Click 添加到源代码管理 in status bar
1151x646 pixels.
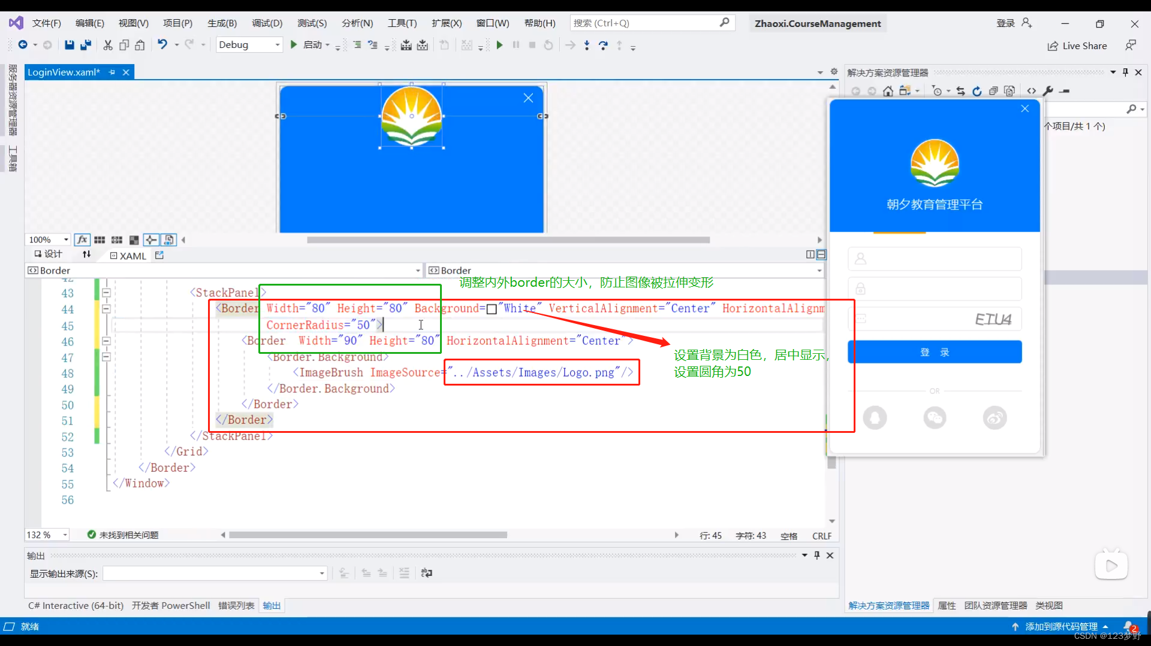pos(1060,626)
